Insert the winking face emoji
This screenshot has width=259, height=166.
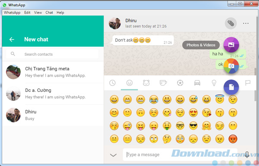pyautogui.click(x=233, y=100)
